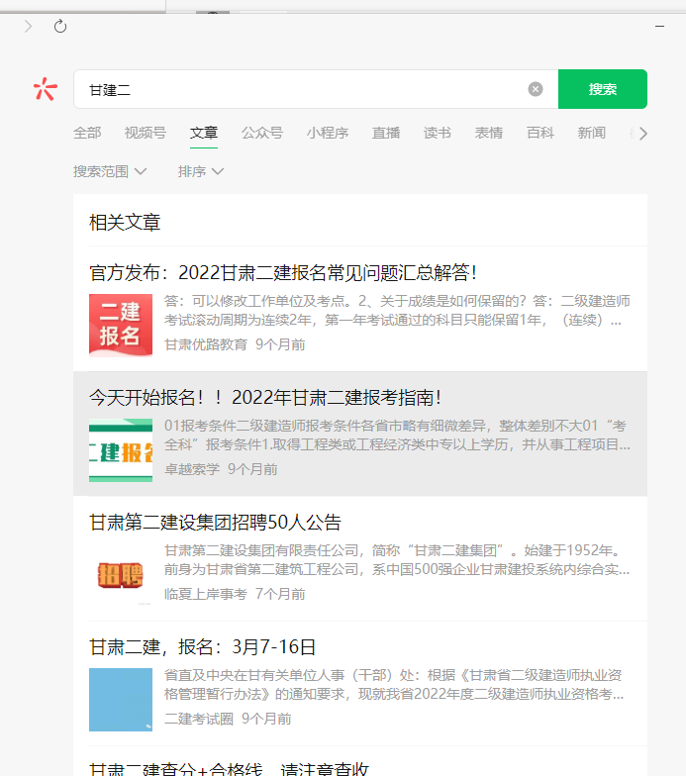This screenshot has height=776, width=686.
Task: Select the 文章 tab
Action: [204, 133]
